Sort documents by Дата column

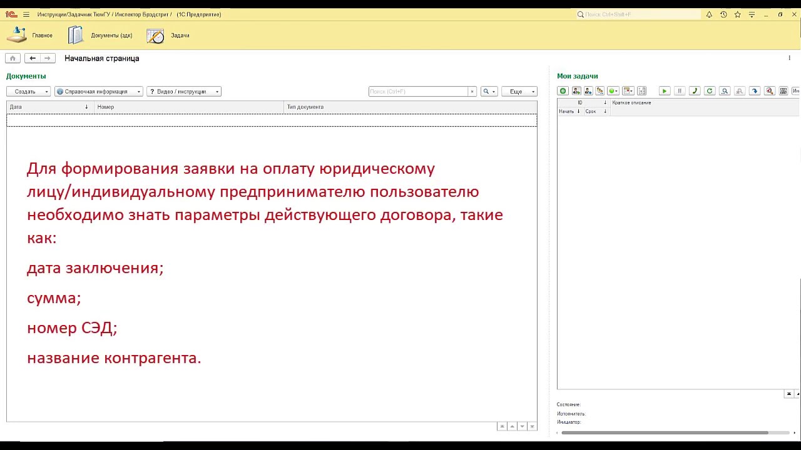pyautogui.click(x=50, y=107)
